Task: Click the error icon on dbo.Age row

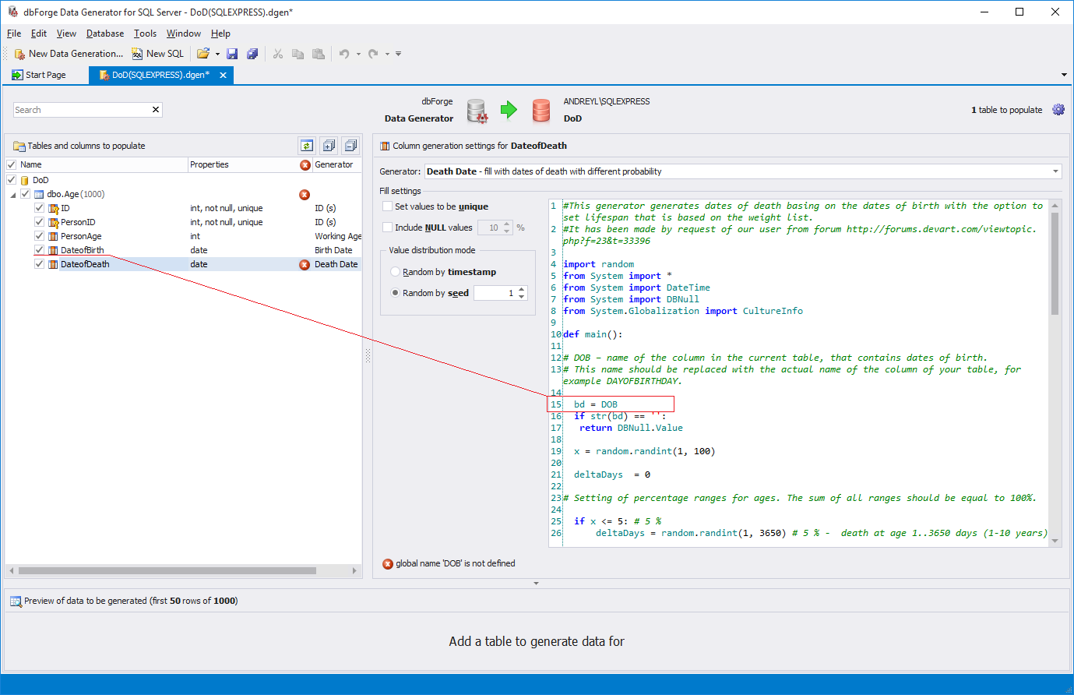Action: 305,195
